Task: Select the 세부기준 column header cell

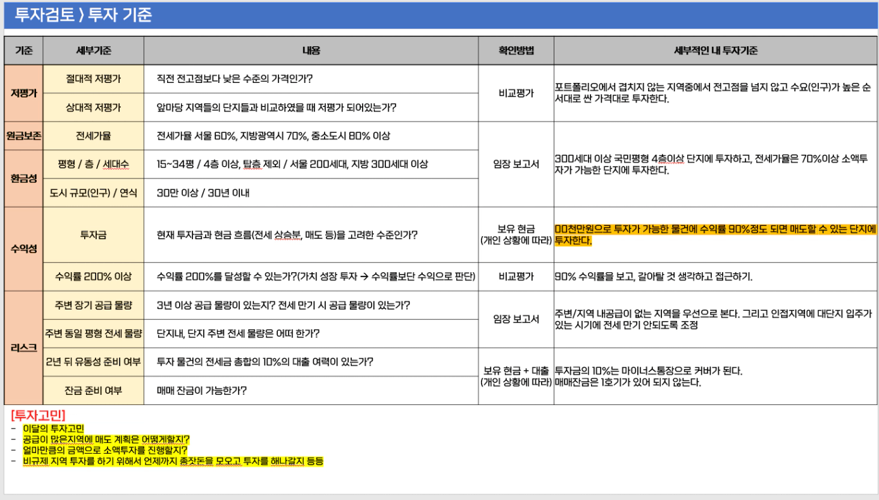Action: (x=93, y=51)
